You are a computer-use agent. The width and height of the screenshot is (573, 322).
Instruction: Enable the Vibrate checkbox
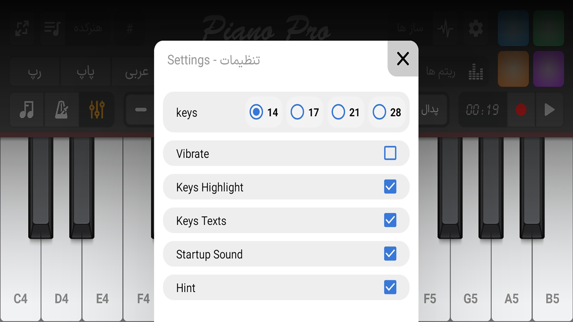coord(390,153)
